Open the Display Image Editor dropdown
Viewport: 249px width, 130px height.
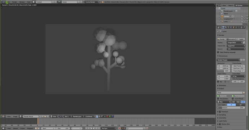pos(235,42)
